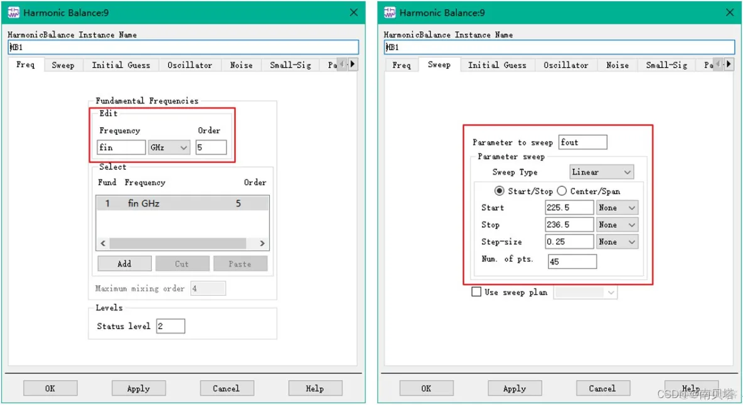Click Apply in left window

pyautogui.click(x=138, y=389)
